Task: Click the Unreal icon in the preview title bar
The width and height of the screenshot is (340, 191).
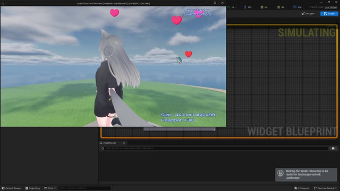Action: pyautogui.click(x=3, y=3)
